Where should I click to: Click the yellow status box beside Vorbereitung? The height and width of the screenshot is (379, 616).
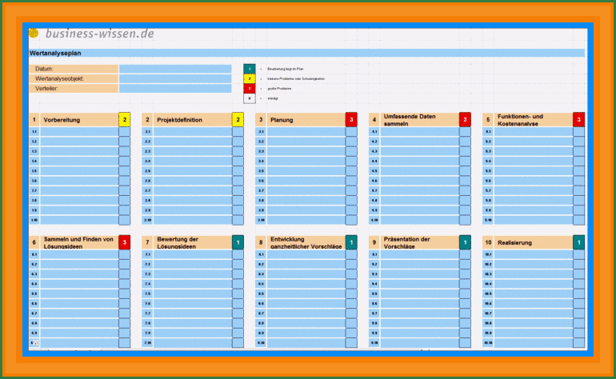pos(124,120)
